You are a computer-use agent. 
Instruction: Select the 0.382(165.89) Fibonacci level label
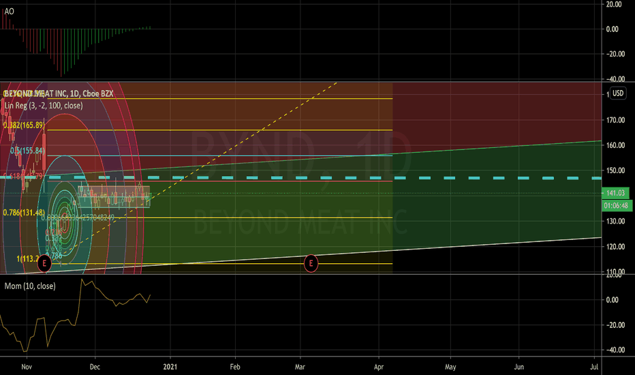pos(23,125)
